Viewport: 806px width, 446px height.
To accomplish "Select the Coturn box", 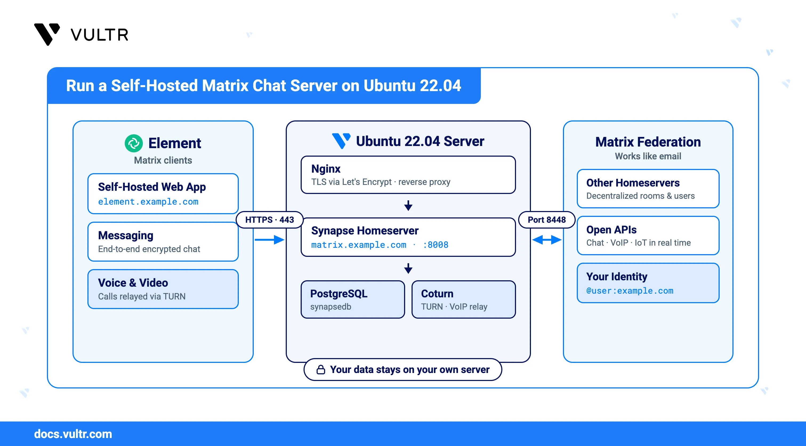I will [464, 299].
